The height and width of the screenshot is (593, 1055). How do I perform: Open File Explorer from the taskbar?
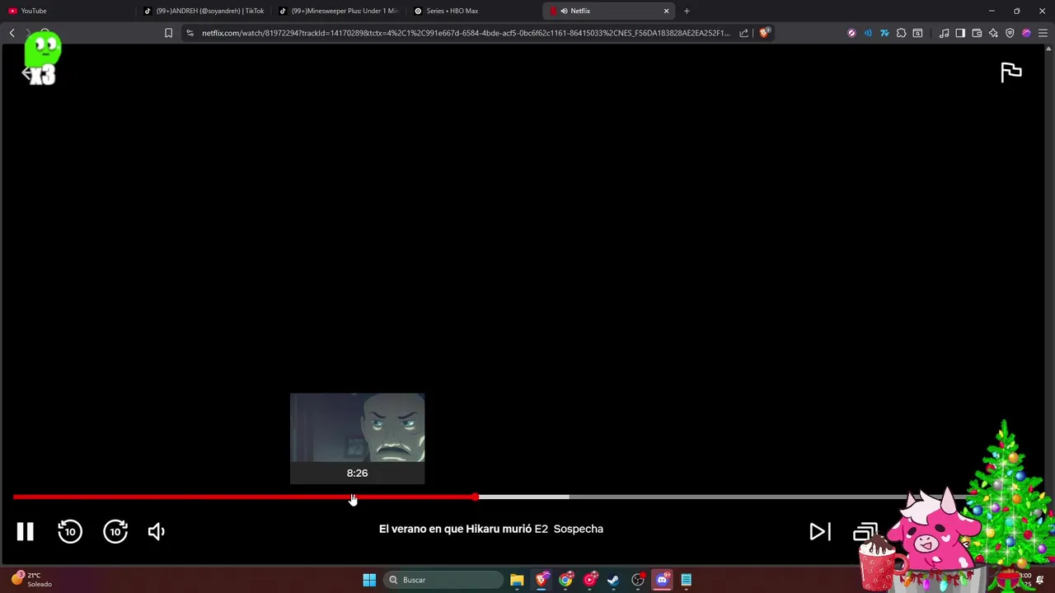click(517, 580)
